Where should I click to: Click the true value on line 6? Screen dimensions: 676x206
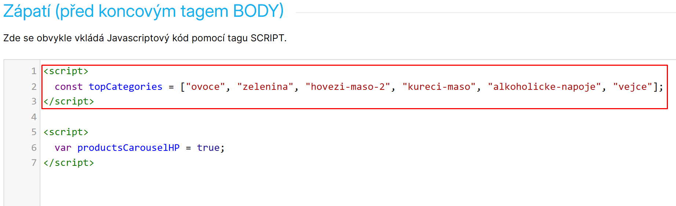pyautogui.click(x=208, y=148)
